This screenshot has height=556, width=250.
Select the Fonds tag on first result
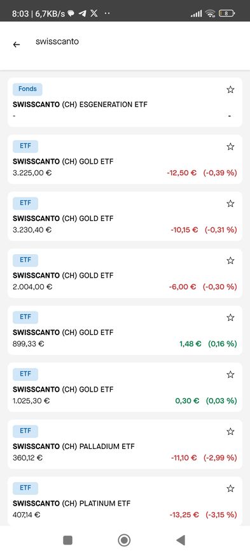(x=27, y=89)
